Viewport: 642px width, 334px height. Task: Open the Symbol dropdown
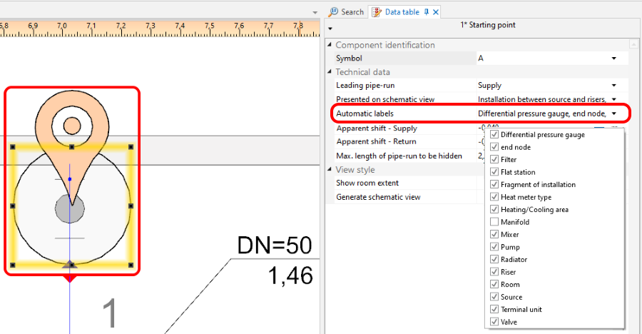click(613, 59)
